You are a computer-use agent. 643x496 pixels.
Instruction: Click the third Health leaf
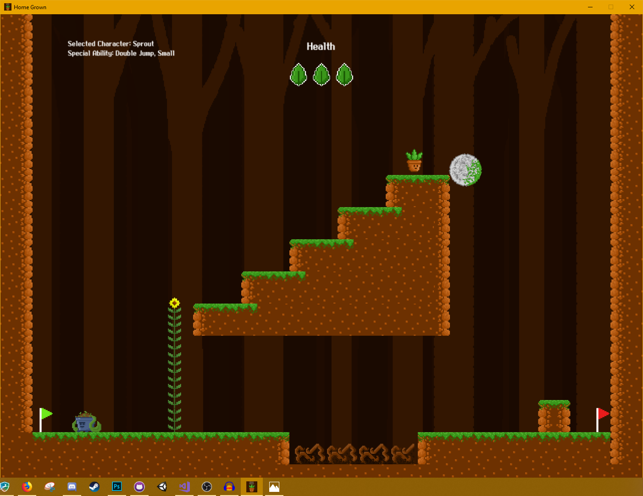[344, 75]
